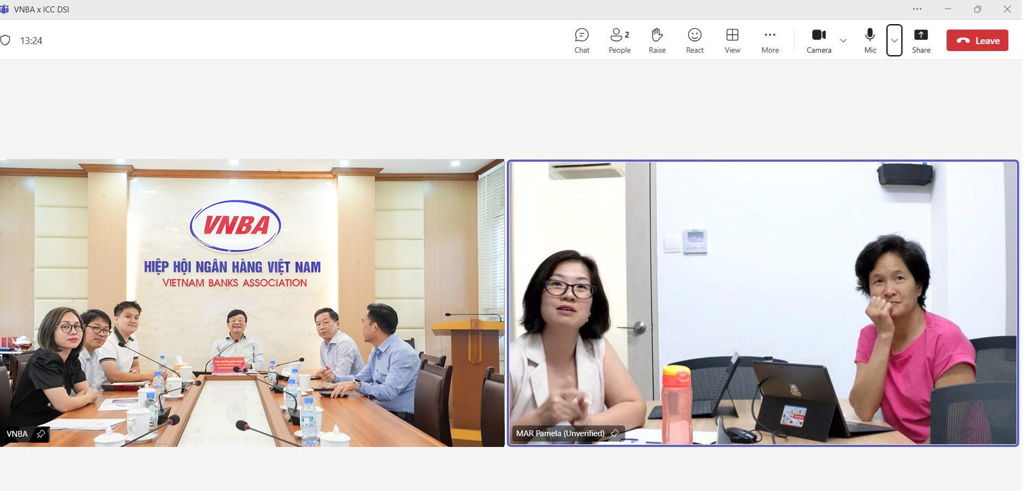The width and height of the screenshot is (1032, 491).
Task: Click the Teams app icon in title bar
Action: [x=5, y=9]
